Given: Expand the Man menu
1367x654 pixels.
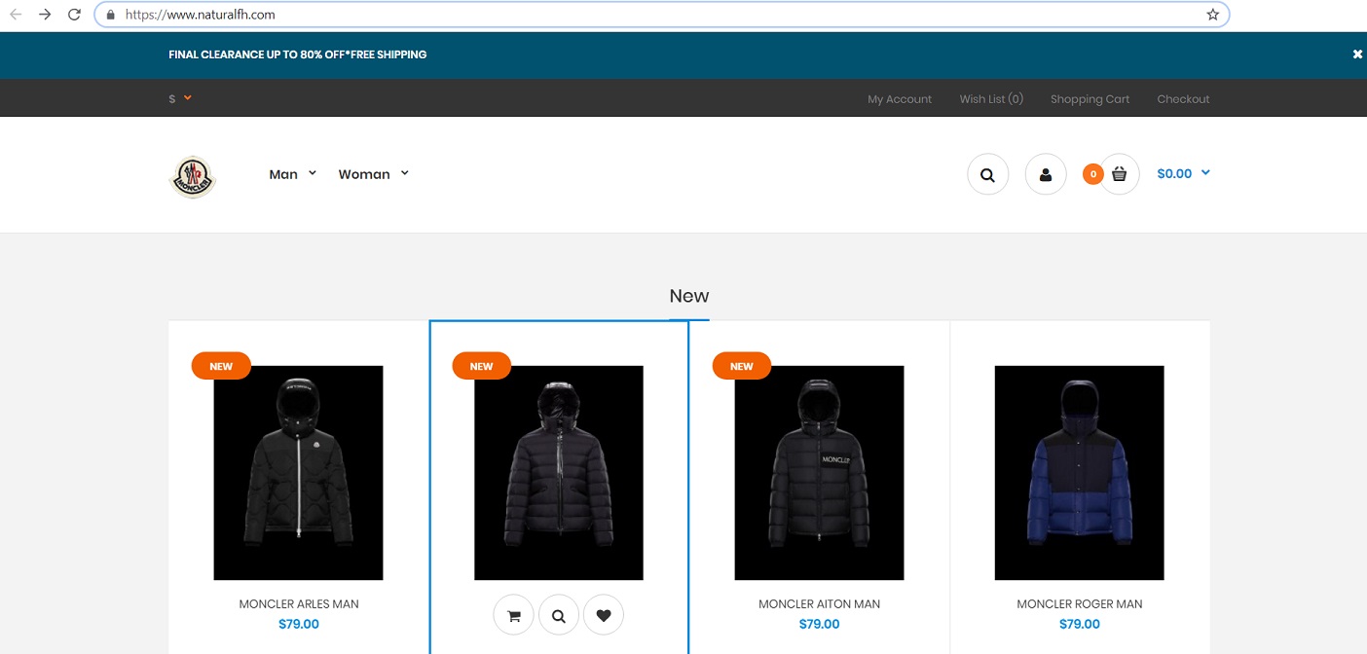Looking at the screenshot, I should [293, 174].
